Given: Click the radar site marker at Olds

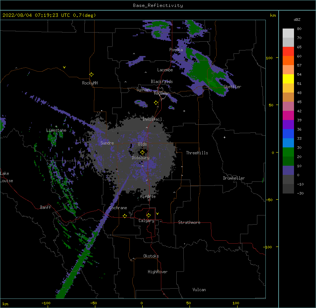Looking at the screenshot, I should [x=142, y=153].
